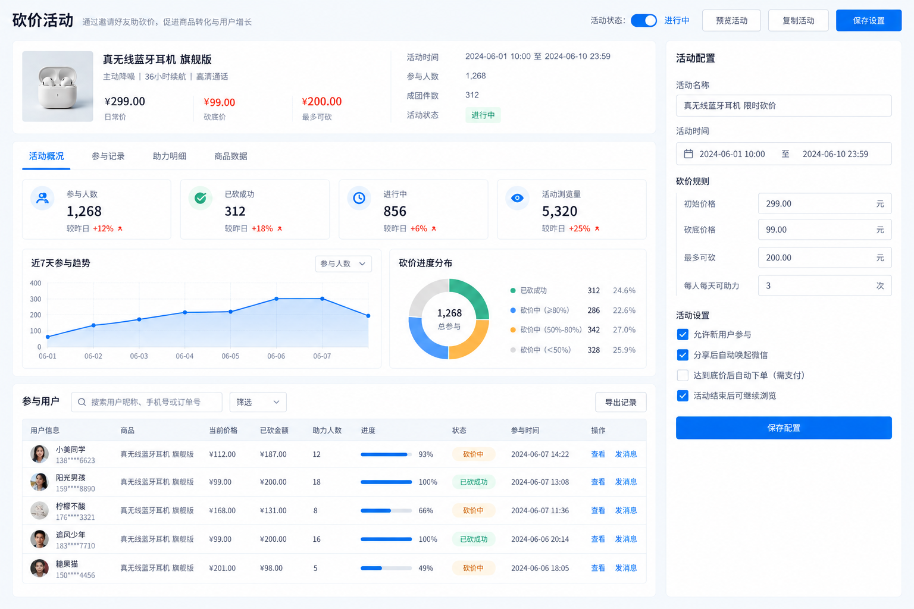Click 阳光男孩's avatar
This screenshot has height=609, width=914.
[x=39, y=482]
